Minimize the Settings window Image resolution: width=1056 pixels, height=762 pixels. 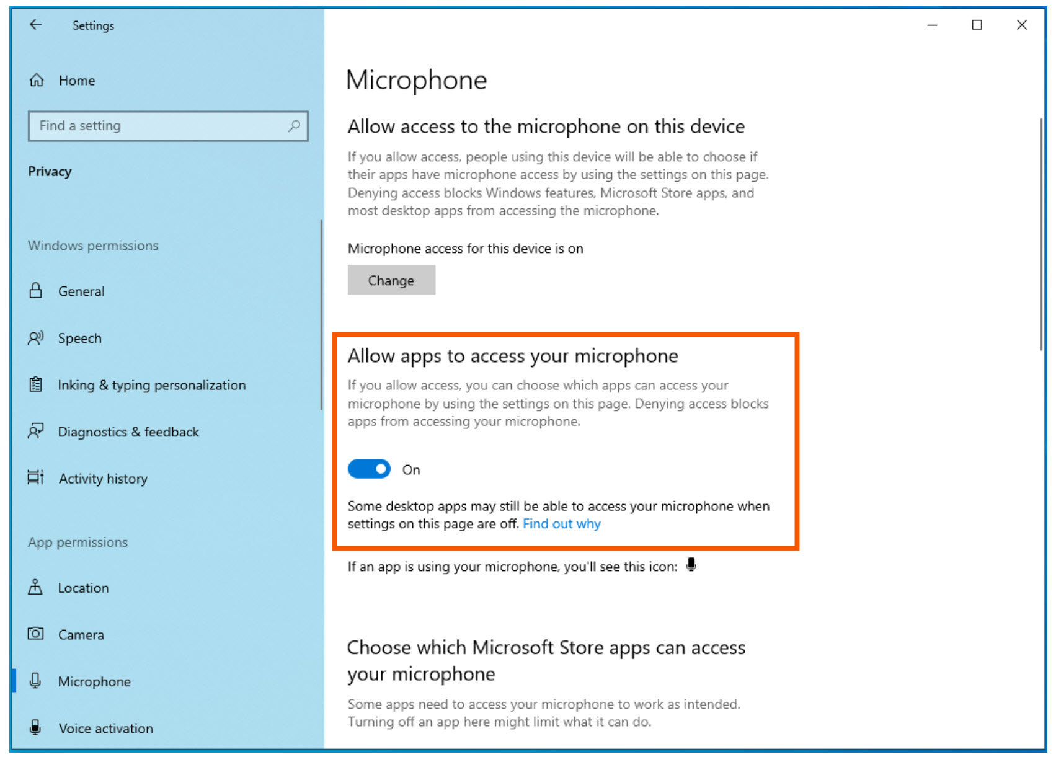point(932,25)
